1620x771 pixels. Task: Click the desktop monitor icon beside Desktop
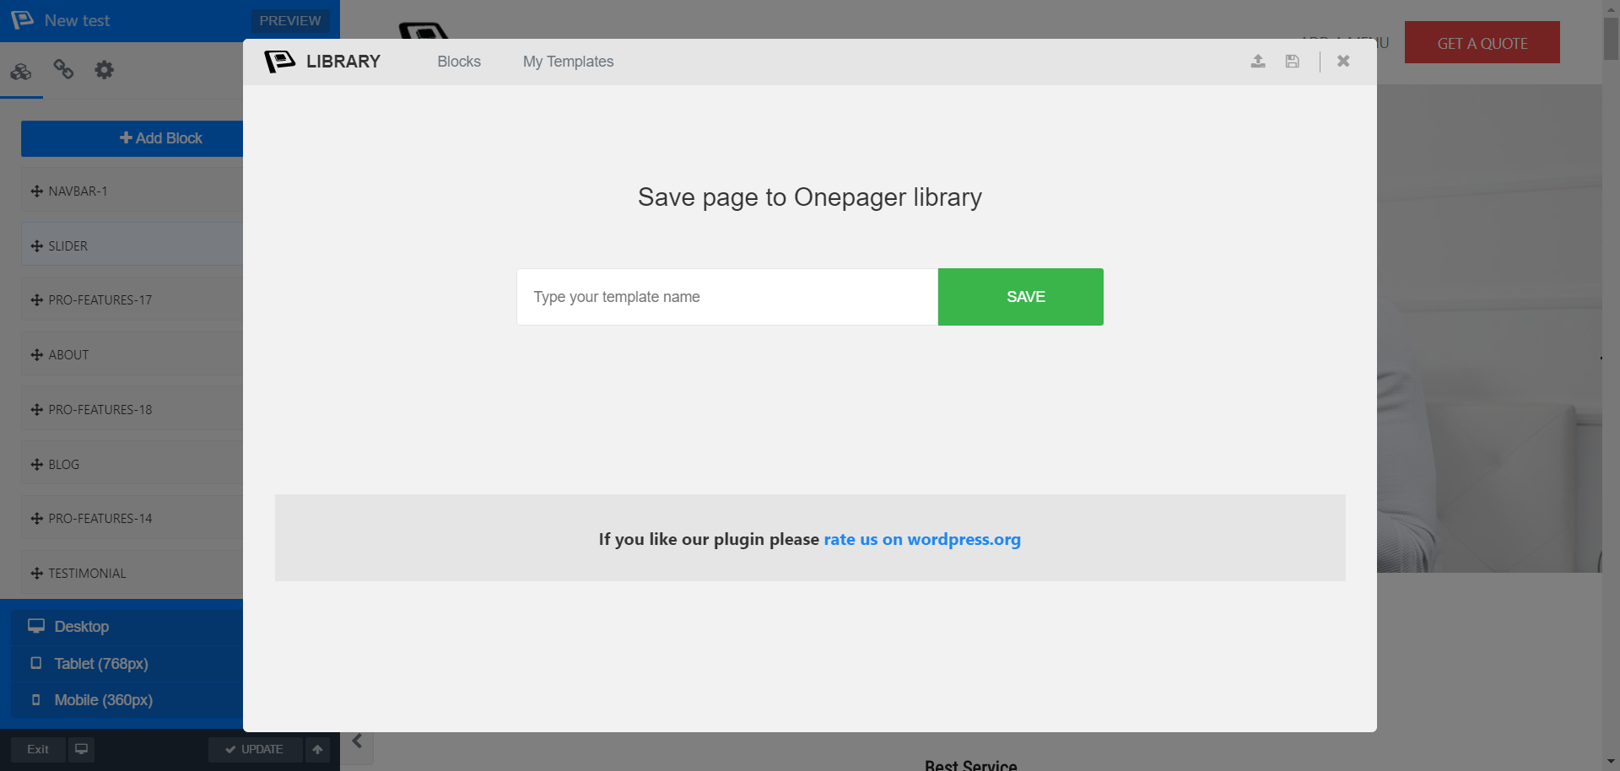point(36,626)
